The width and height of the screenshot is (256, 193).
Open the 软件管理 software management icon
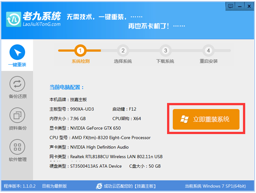pyautogui.click(x=17, y=147)
